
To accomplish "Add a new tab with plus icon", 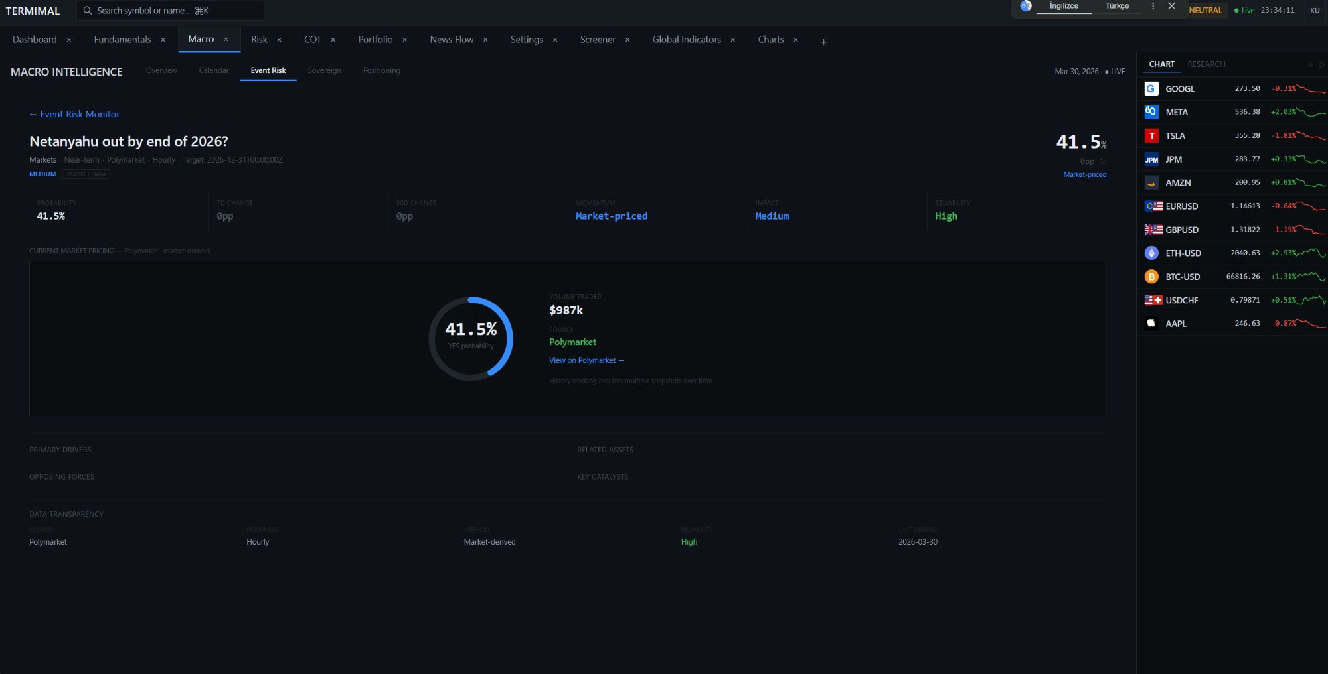I will 823,42.
